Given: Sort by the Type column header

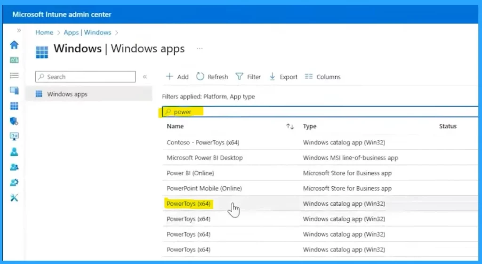Looking at the screenshot, I should tap(310, 126).
